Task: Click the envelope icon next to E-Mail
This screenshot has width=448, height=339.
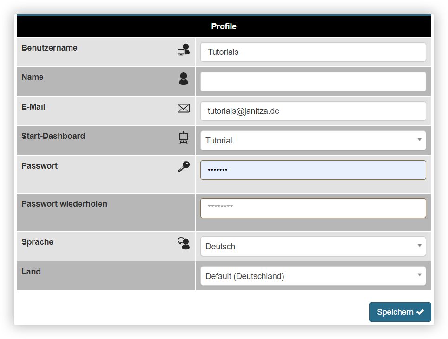Action: 183,108
